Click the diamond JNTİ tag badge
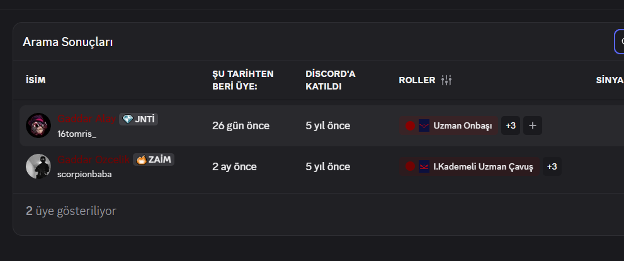624x261 pixels. (139, 119)
